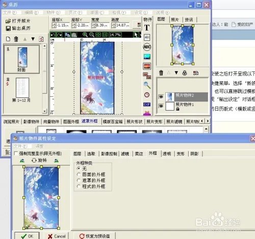Screen dimensions: 255x239
Task: Delete page with trash icon above page list
Action: [x=16, y=39]
